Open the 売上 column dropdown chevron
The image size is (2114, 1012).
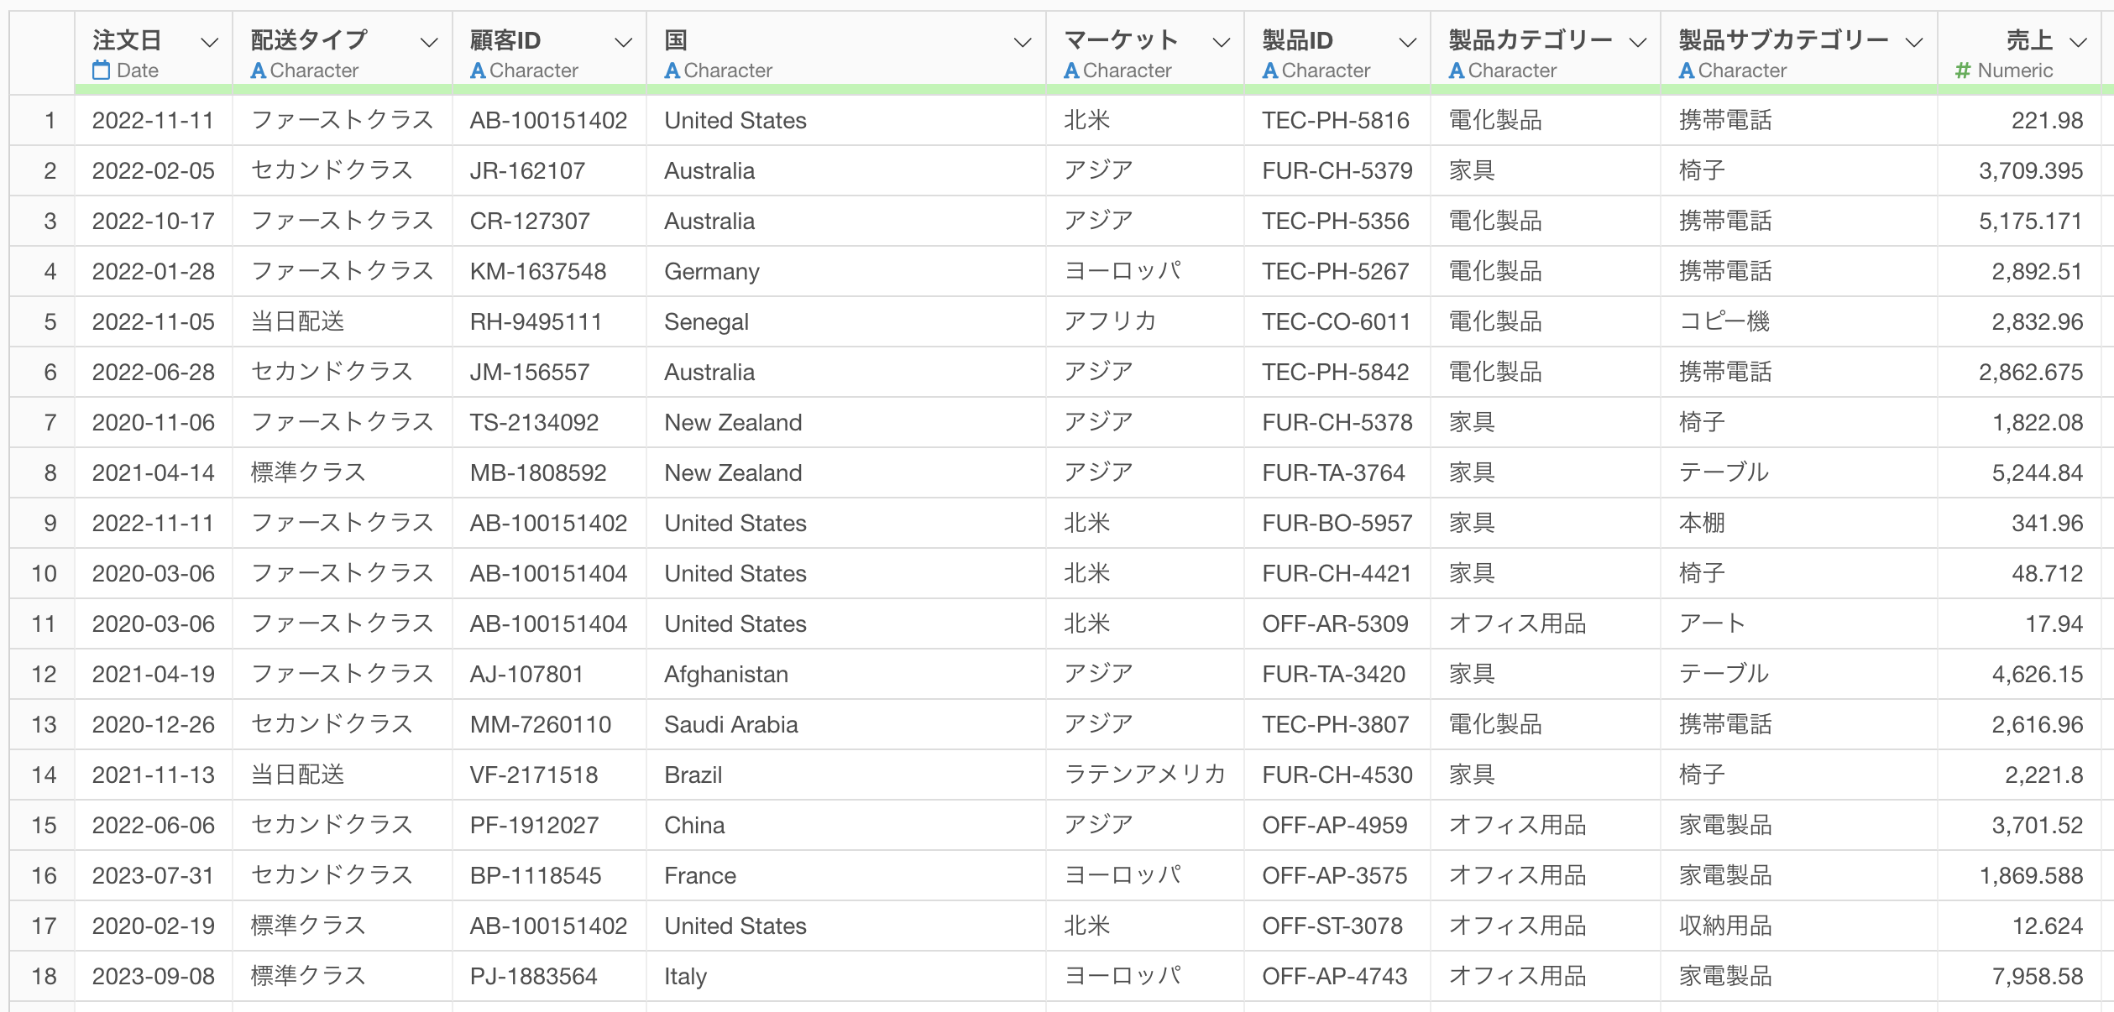click(x=2078, y=42)
